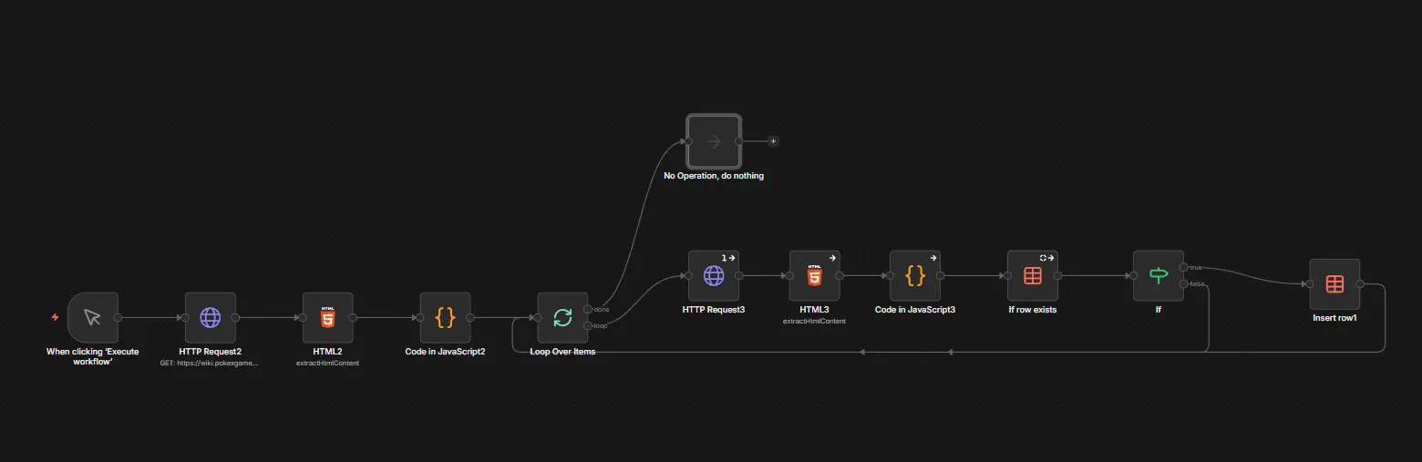The image size is (1422, 462).
Task: Click the Code in JavaScript2 output connector
Action: (470, 317)
